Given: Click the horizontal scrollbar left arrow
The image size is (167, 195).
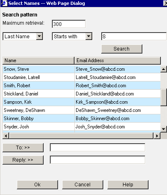Looking at the screenshot, I should coord(6,136).
